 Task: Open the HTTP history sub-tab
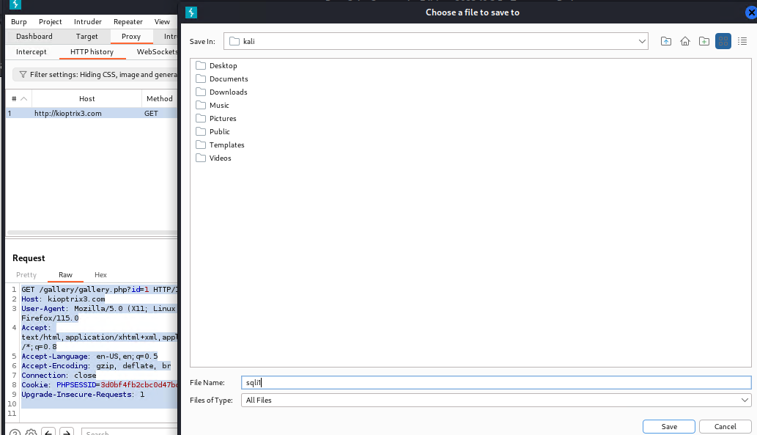(92, 52)
